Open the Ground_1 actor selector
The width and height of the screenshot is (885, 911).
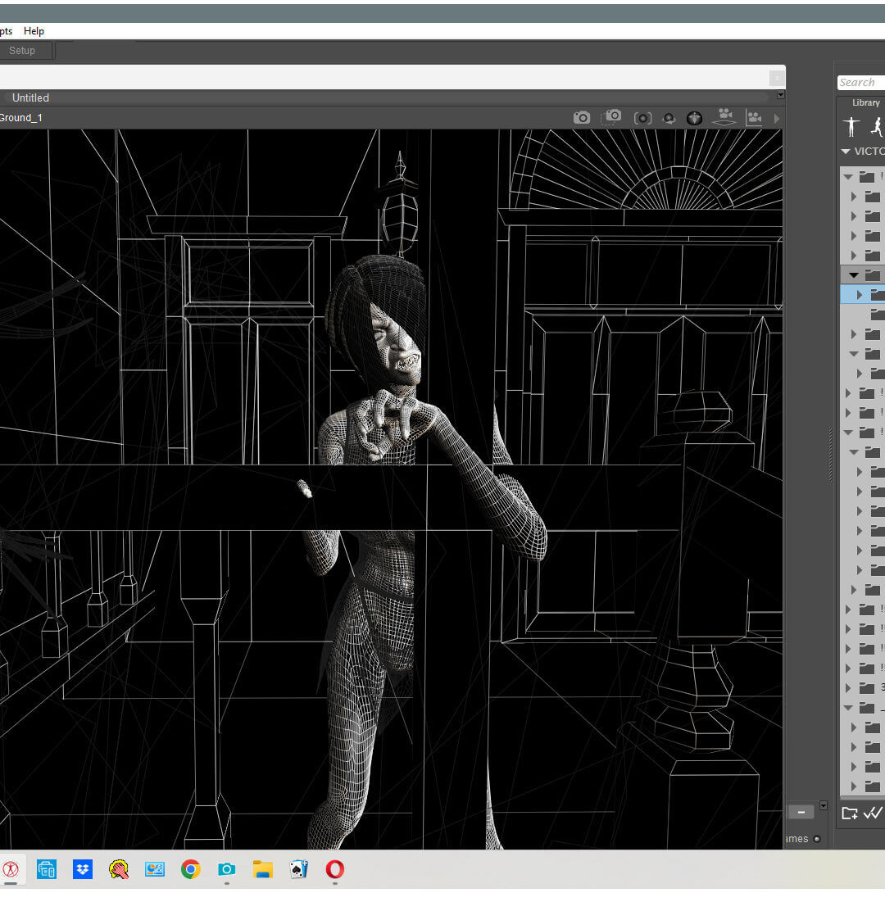(21, 118)
